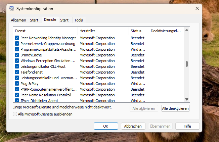Switch to the Tools tab
Screen dimensions: 219x142
tap(79, 20)
